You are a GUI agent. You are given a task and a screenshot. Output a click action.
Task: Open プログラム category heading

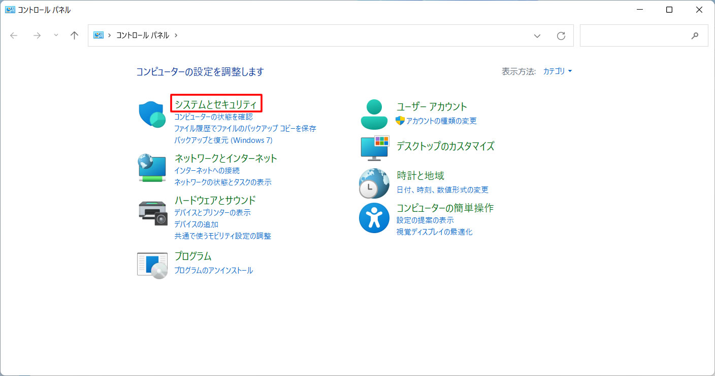pyautogui.click(x=193, y=256)
